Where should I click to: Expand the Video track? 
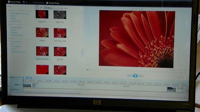click(x=21, y=84)
